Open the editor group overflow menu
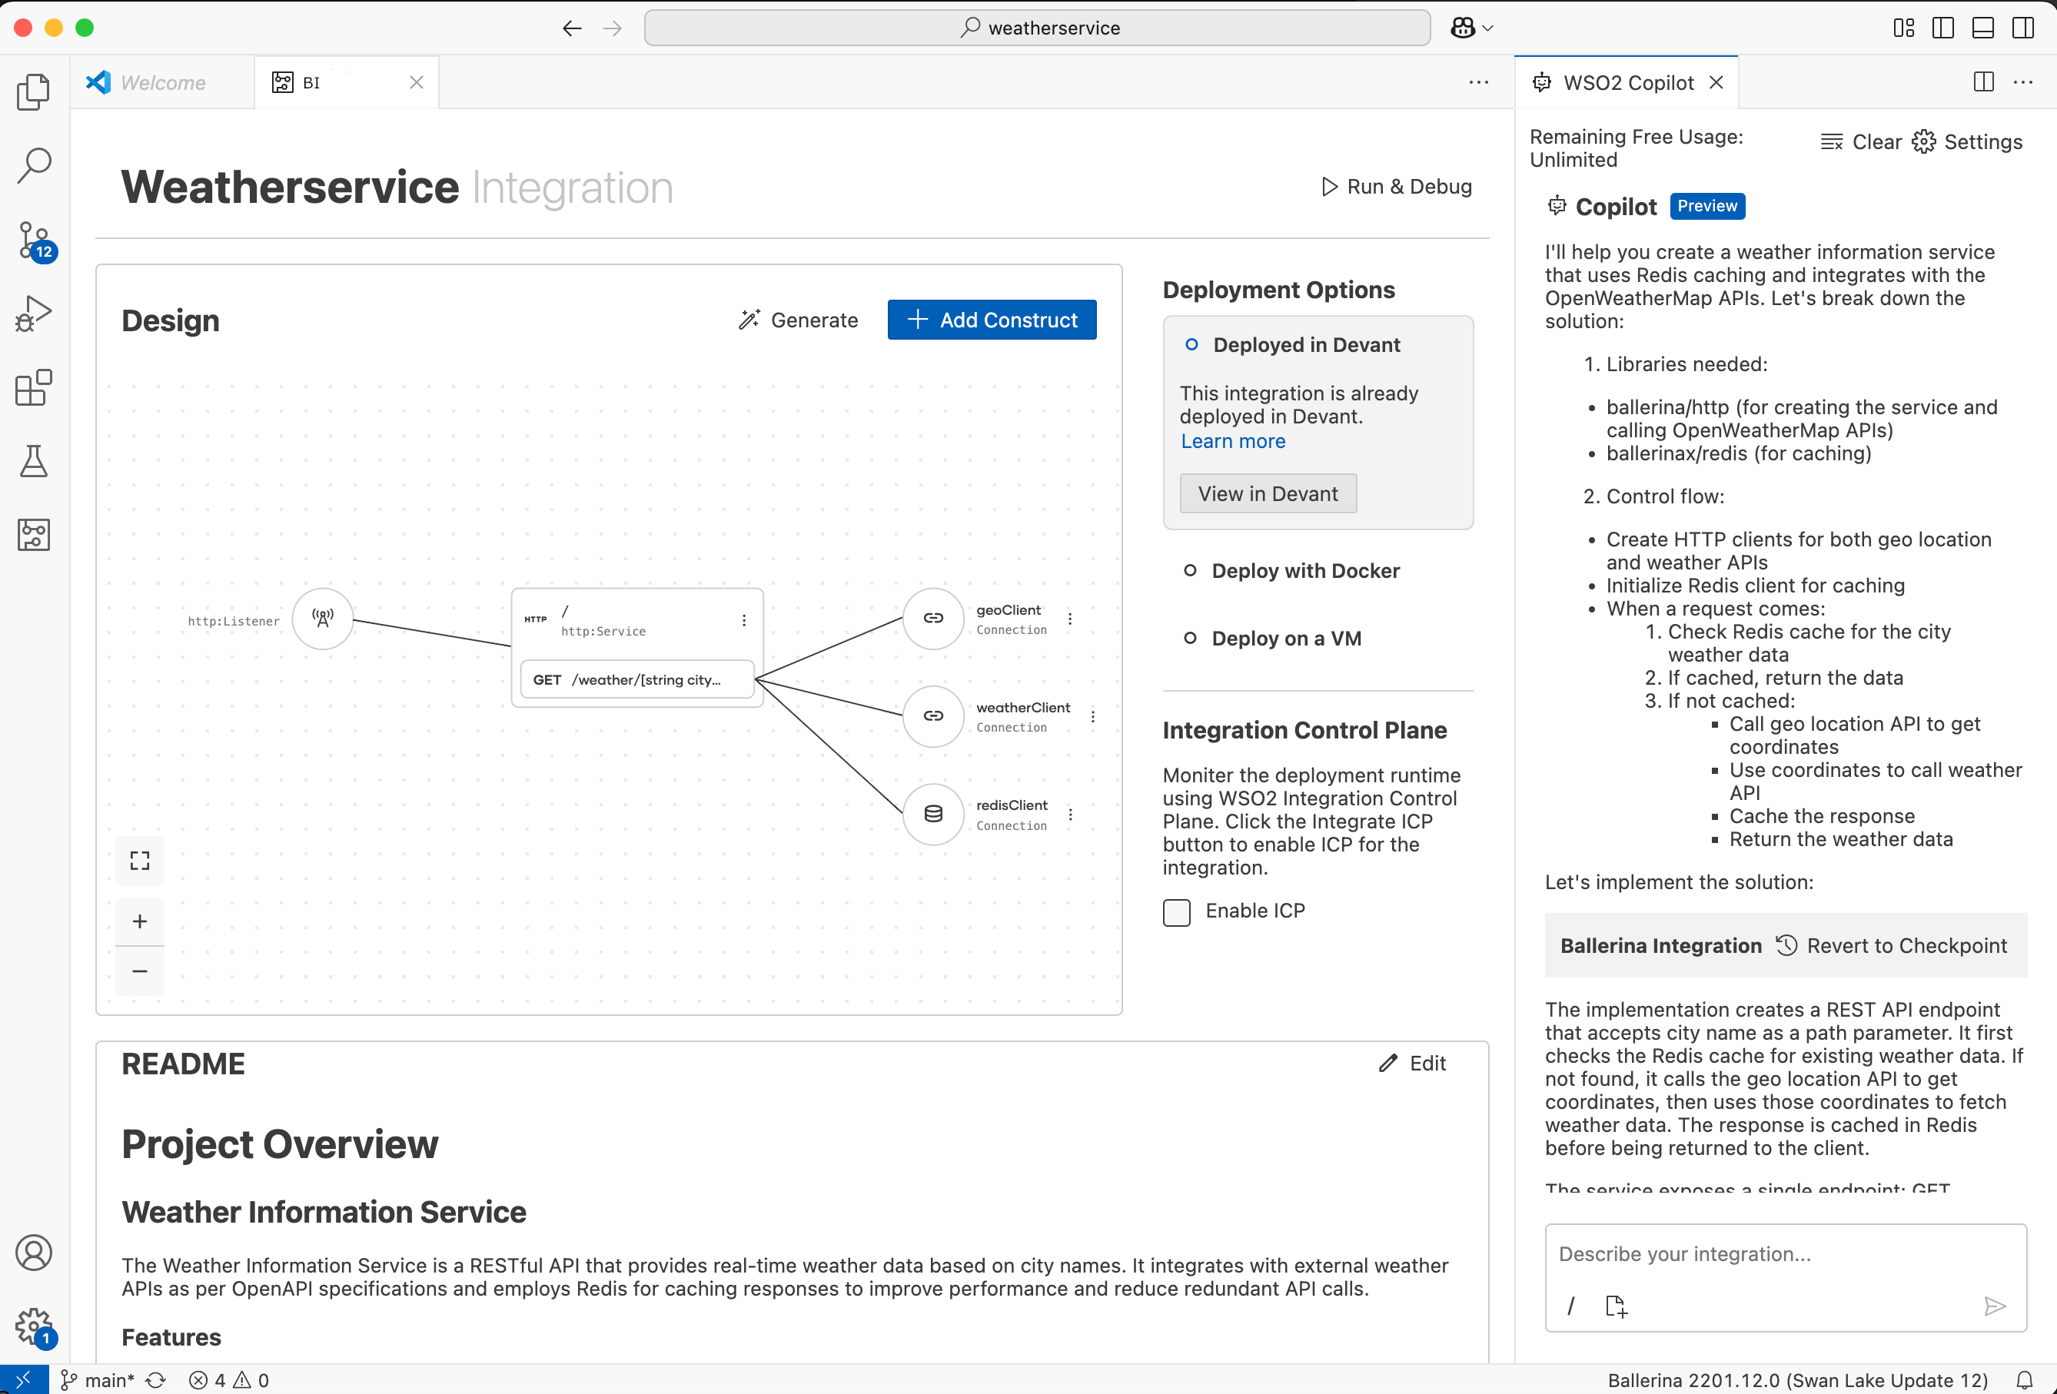Screen dimensions: 2057x1394 pos(1478,81)
